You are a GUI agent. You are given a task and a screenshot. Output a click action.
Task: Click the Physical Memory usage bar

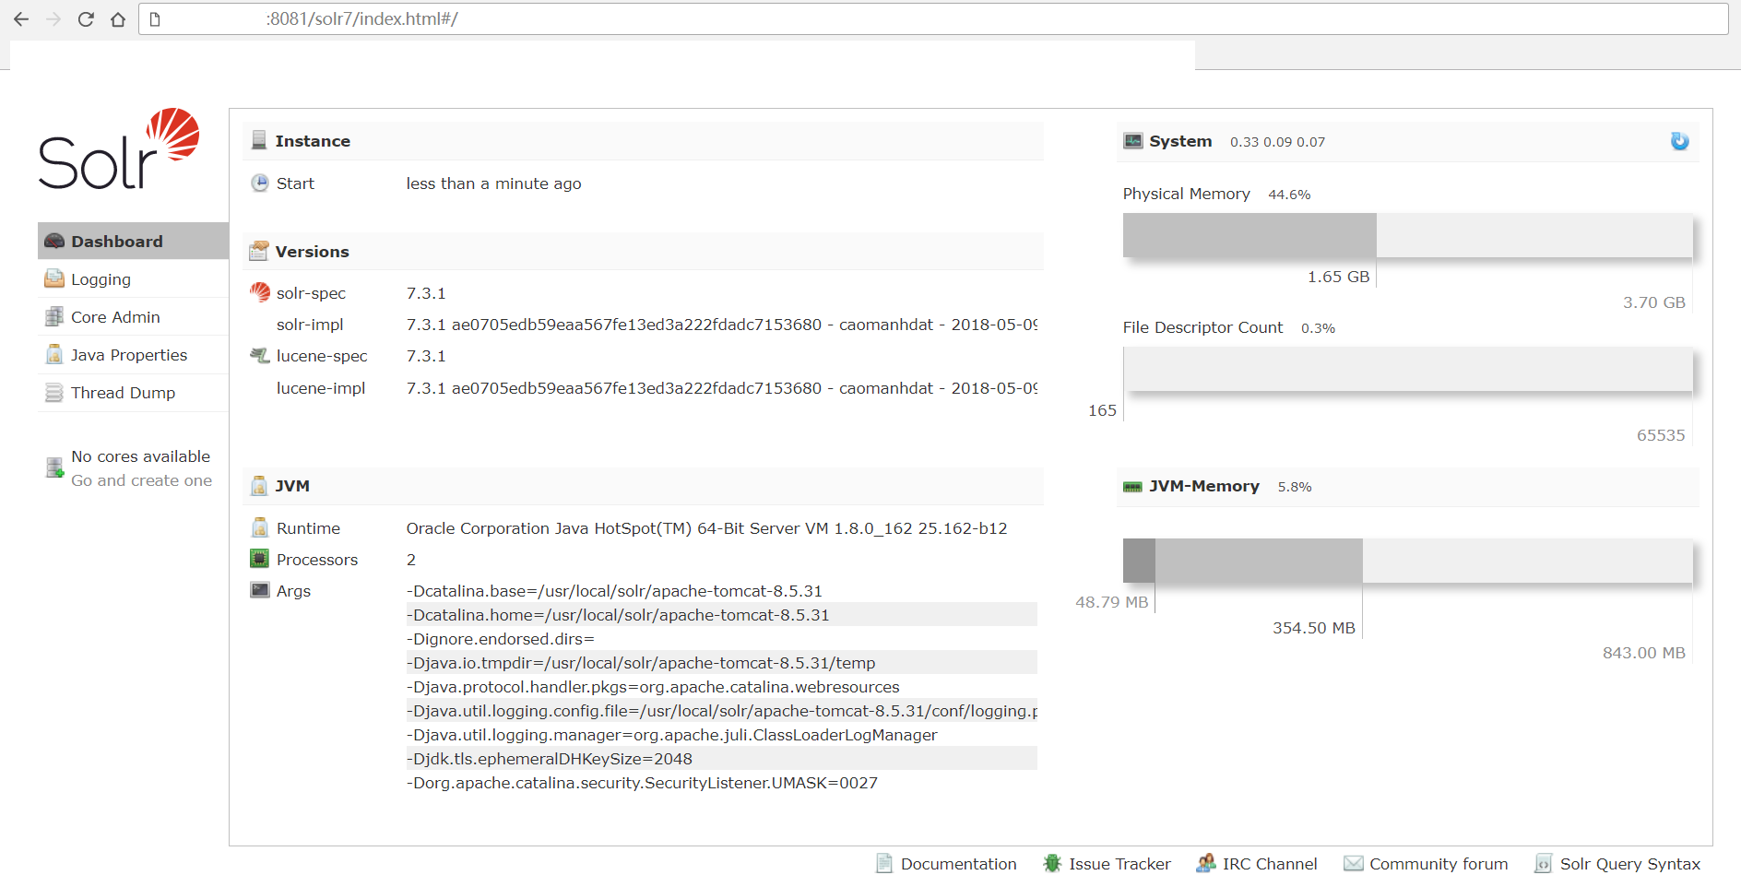click(x=1407, y=234)
